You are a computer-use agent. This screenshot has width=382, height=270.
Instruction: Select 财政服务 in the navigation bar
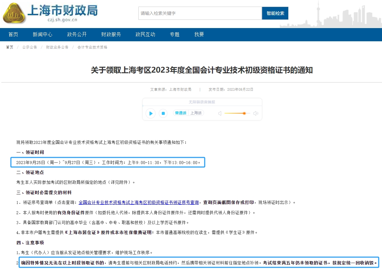[x=111, y=34]
